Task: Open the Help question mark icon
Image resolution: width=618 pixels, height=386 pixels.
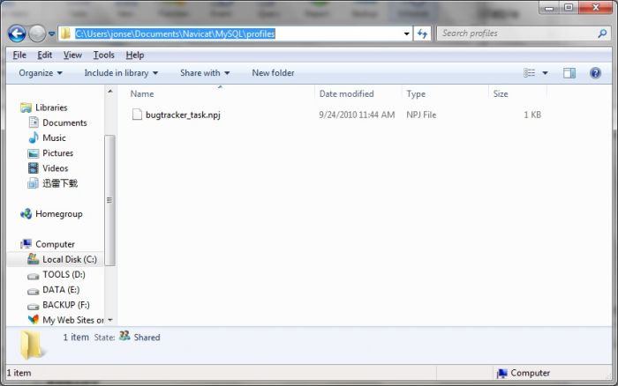Action: point(596,73)
